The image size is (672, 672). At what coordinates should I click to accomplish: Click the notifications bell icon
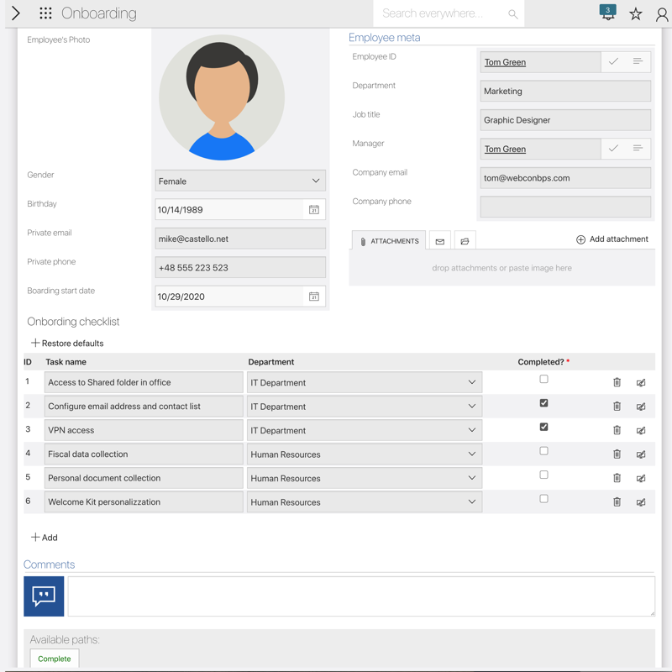coord(607,13)
